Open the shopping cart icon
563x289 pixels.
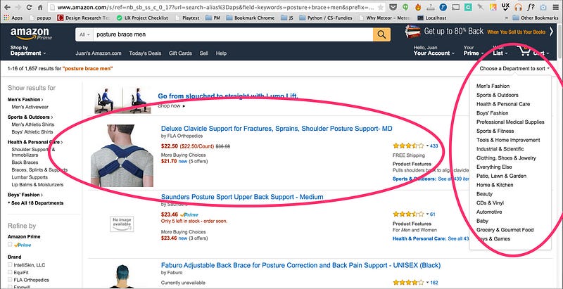pos(524,51)
